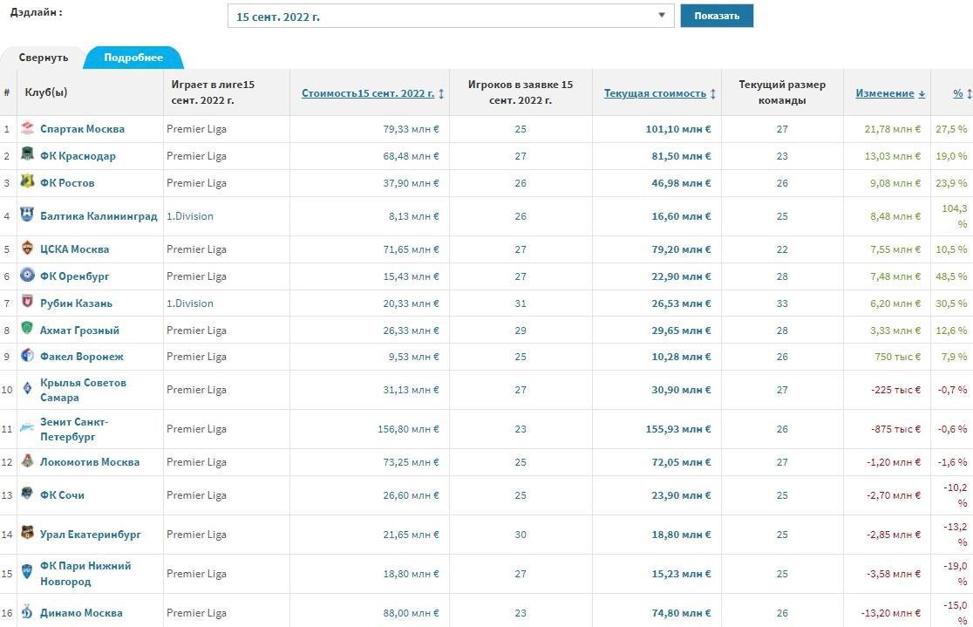Open Рубин Казань club link

77,303
